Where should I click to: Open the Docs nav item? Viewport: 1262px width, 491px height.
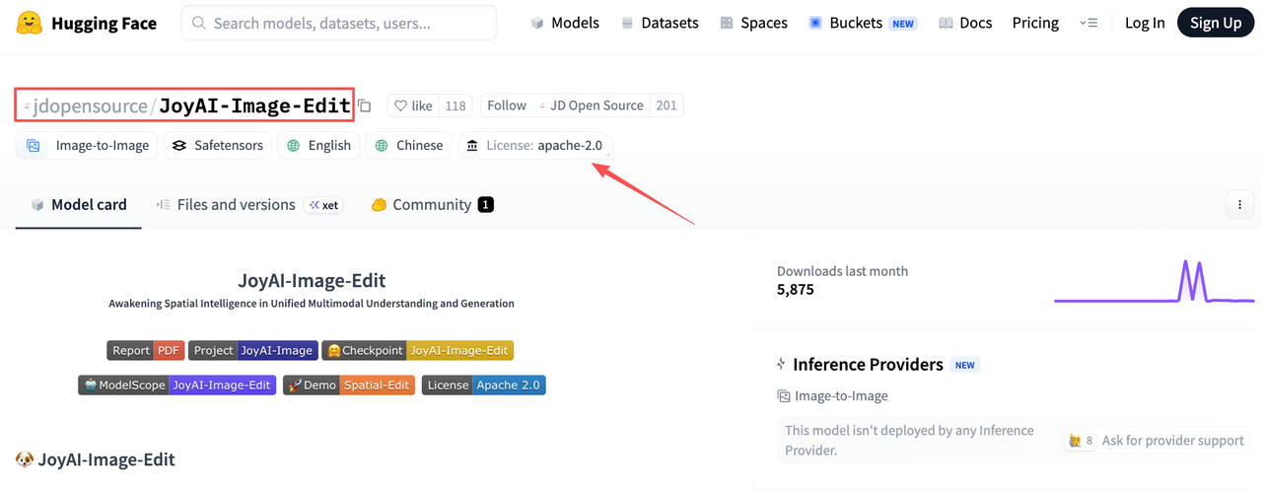[x=964, y=23]
